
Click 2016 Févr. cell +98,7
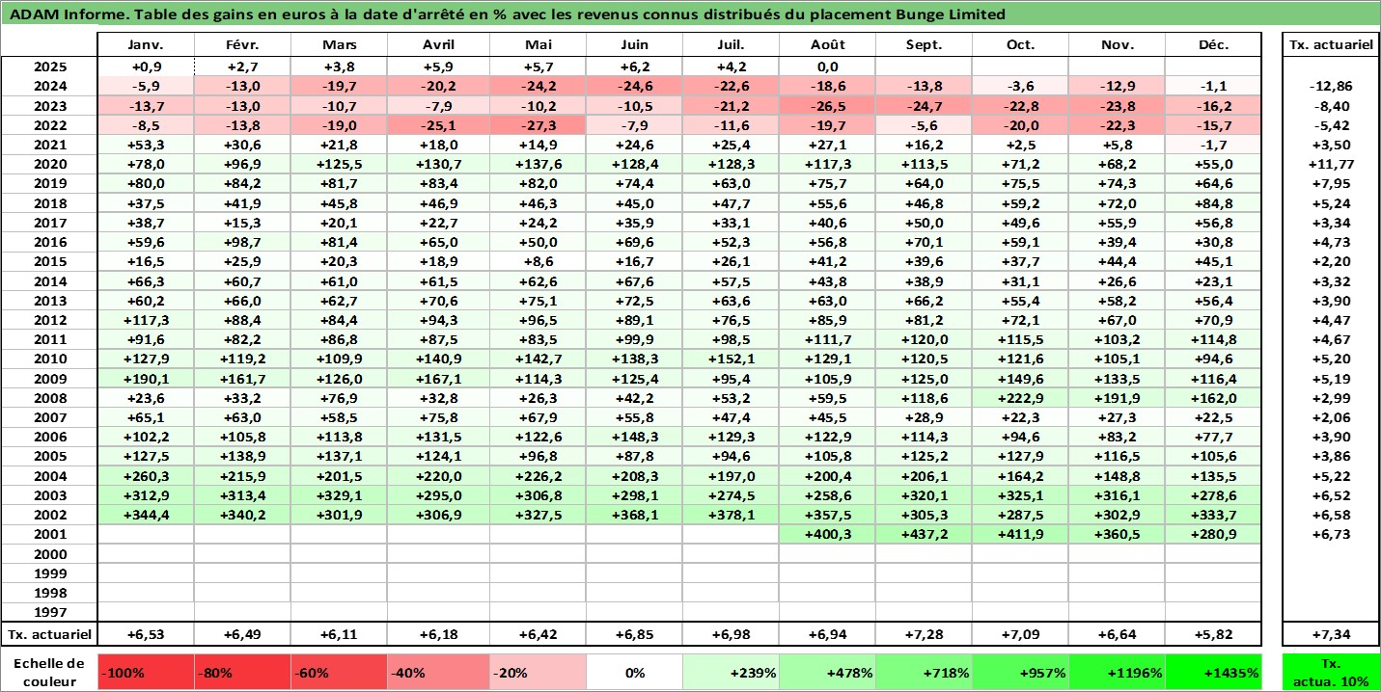[x=242, y=243]
